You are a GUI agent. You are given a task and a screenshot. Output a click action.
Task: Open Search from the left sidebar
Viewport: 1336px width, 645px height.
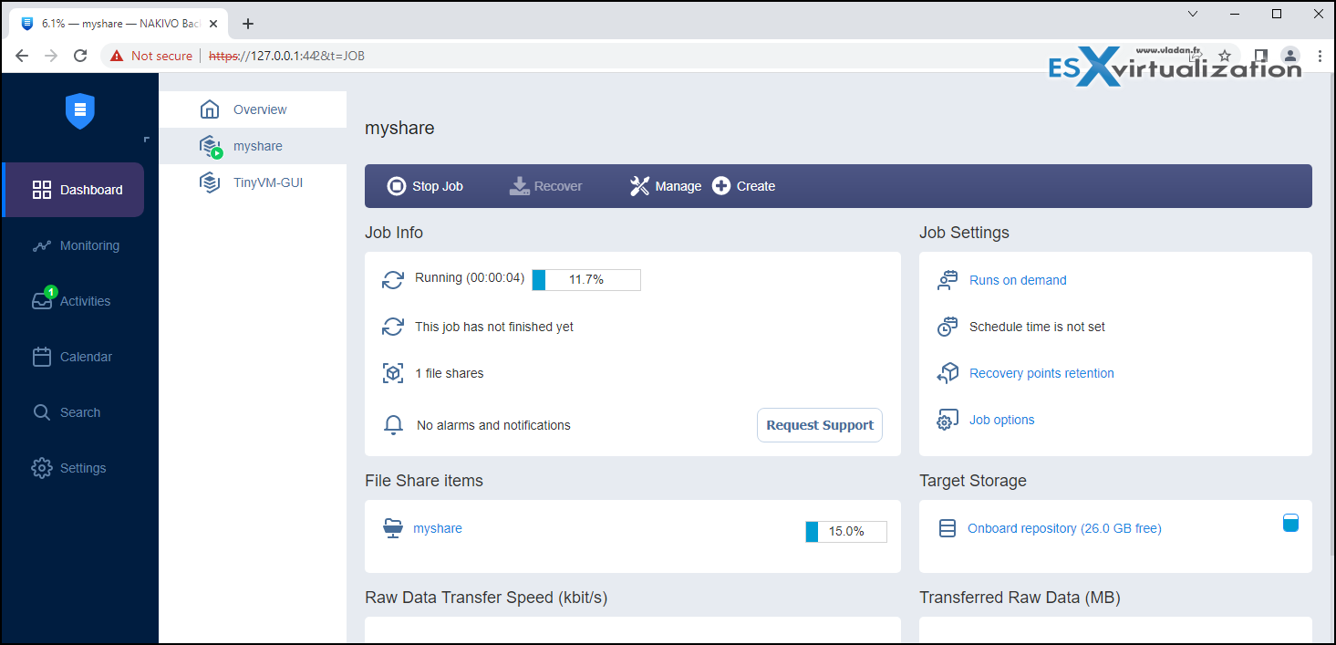(66, 412)
